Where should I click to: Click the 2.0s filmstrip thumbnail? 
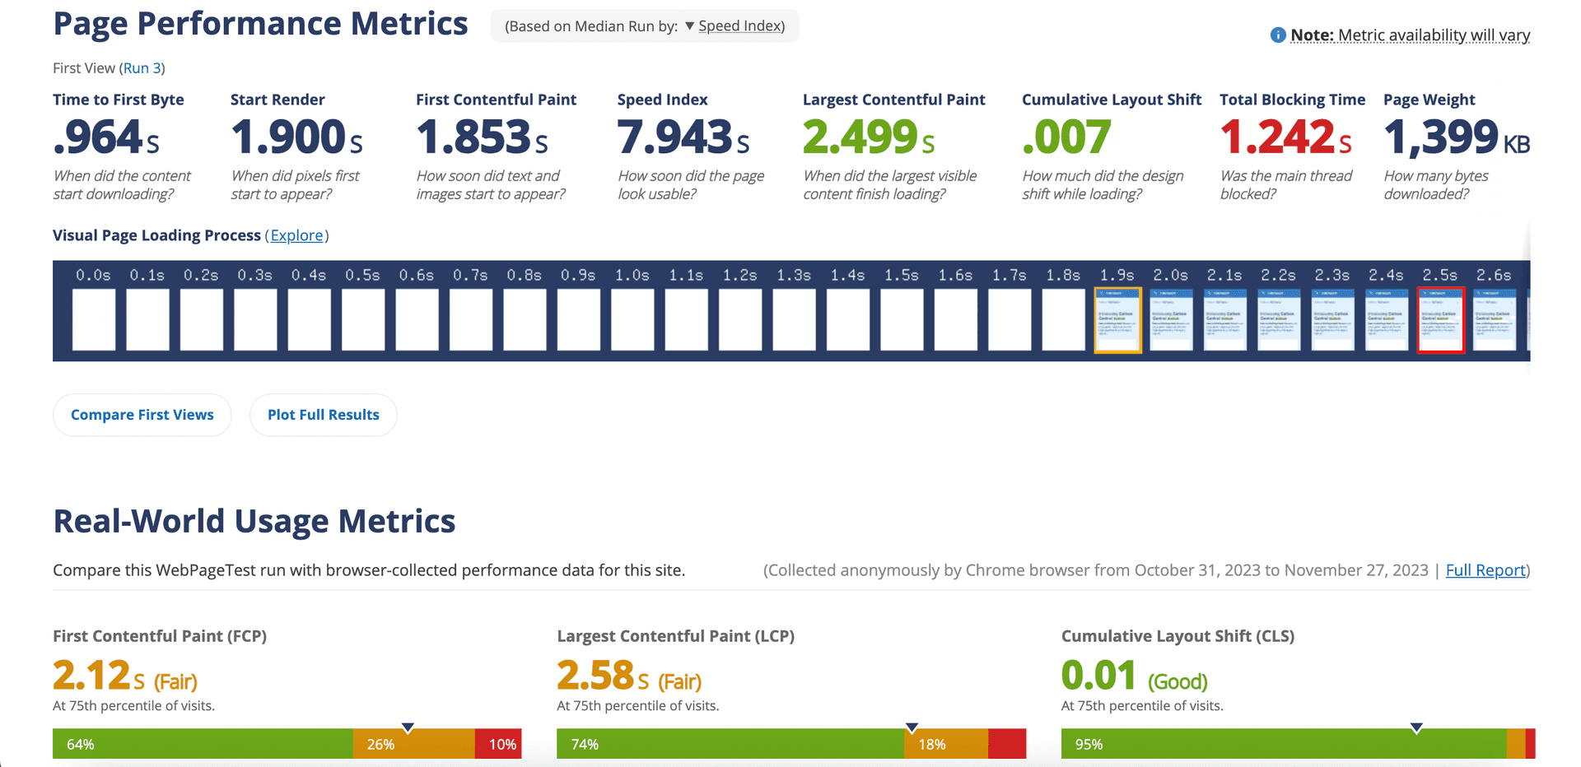point(1171,320)
